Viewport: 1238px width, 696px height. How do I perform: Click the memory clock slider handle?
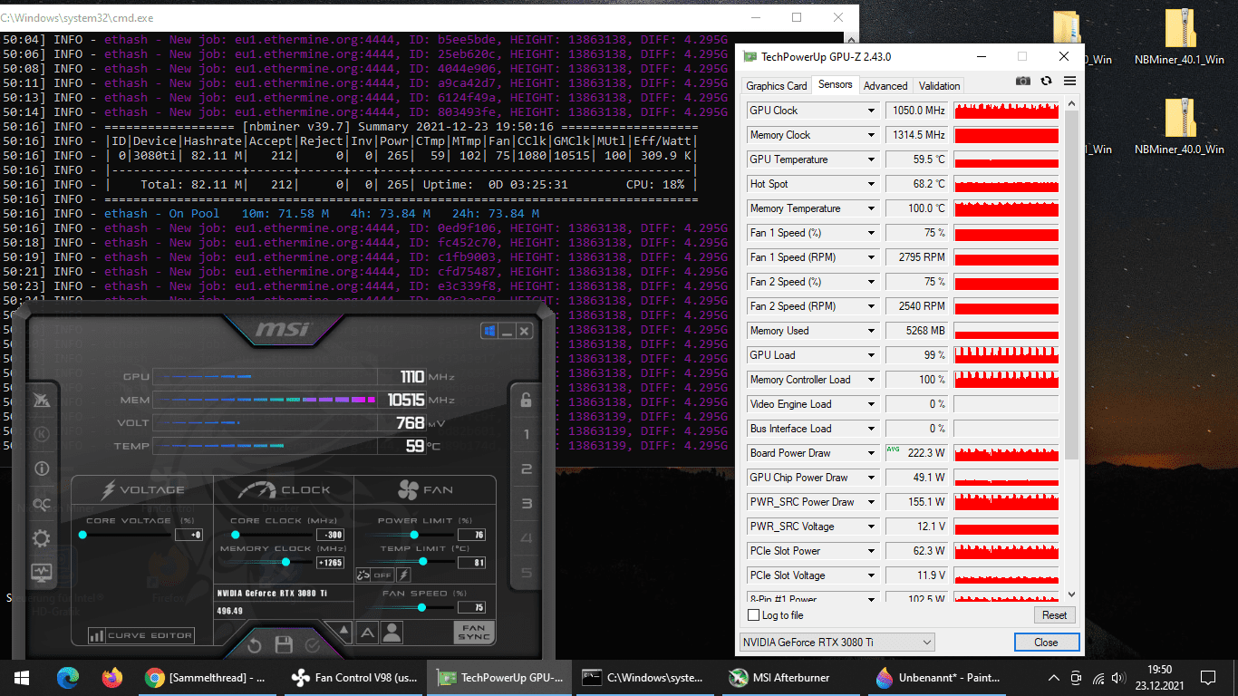pyautogui.click(x=285, y=562)
